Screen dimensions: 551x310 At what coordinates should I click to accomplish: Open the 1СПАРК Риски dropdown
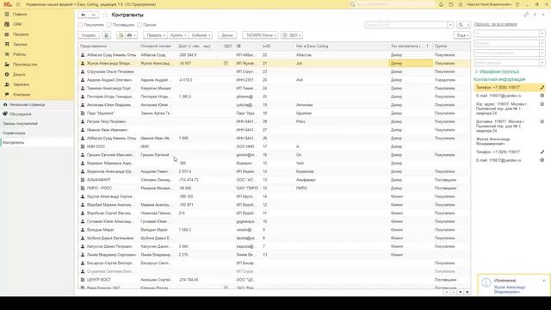(x=260, y=35)
